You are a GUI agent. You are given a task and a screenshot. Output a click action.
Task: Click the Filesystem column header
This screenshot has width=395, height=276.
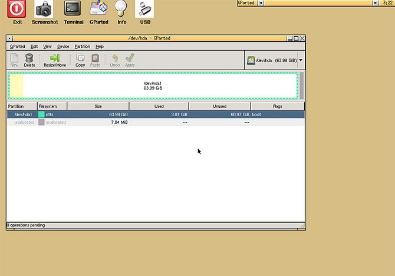pyautogui.click(x=52, y=106)
